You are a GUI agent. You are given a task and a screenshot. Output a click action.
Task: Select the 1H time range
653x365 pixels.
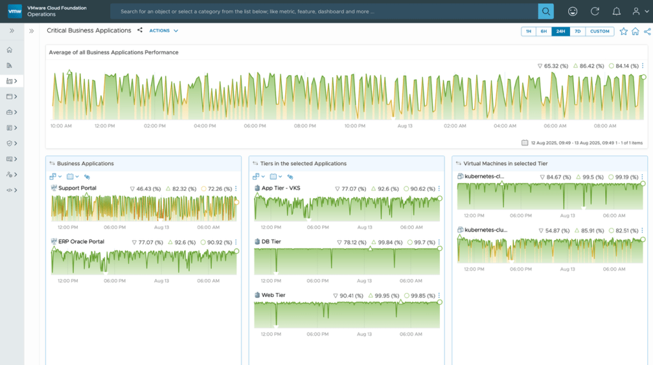point(528,31)
